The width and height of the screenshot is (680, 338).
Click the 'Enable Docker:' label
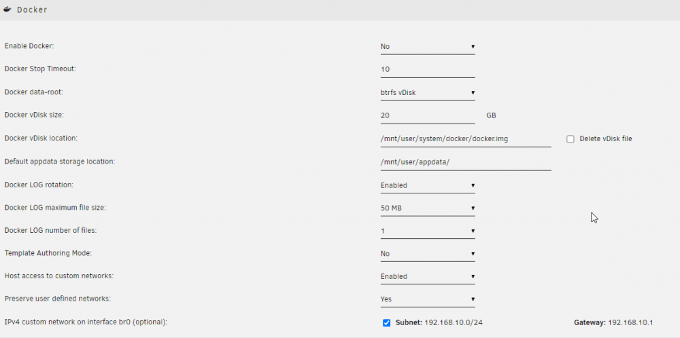[x=29, y=46]
